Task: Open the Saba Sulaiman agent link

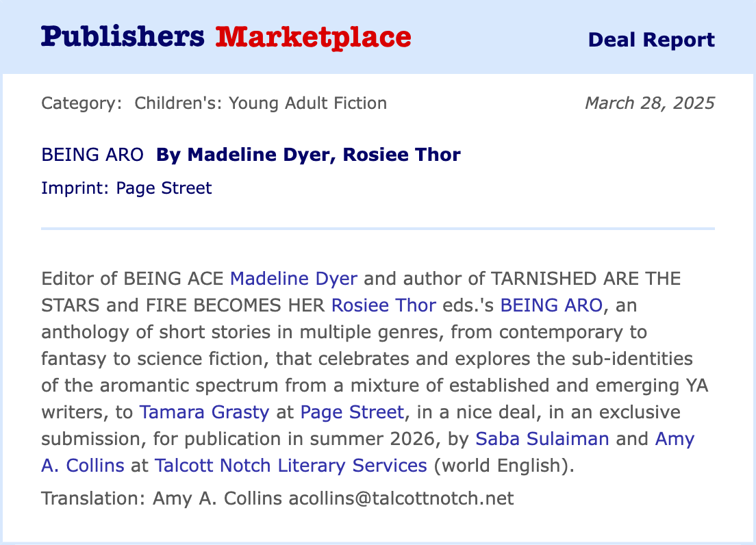Action: click(542, 439)
